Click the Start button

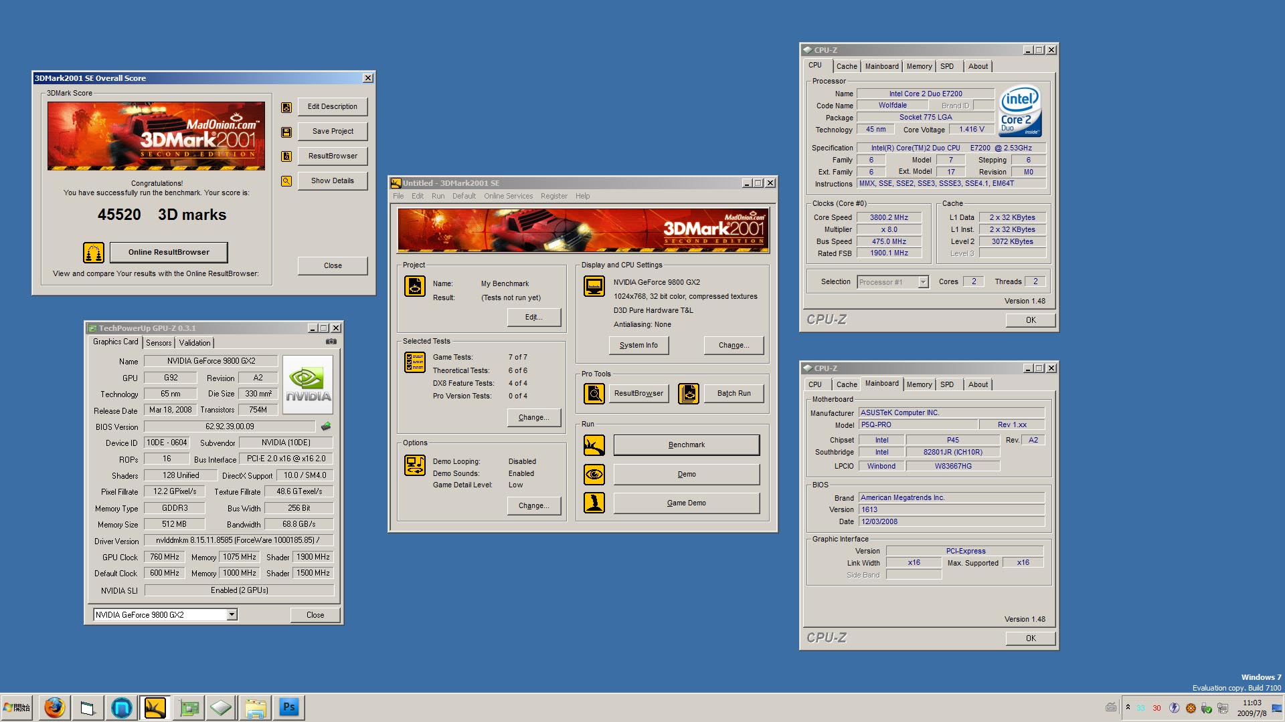pos(17,707)
